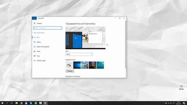
Task: Open Task View on the taskbar
Action: point(12,103)
